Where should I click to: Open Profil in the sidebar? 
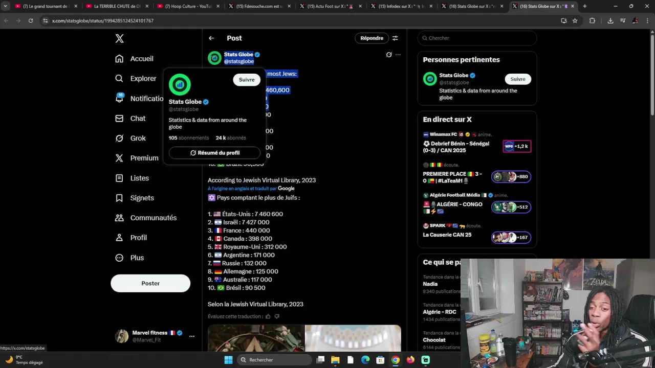click(x=131, y=238)
